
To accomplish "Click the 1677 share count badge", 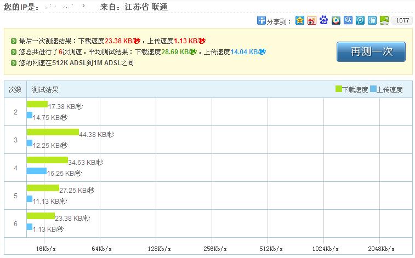I will click(402, 20).
